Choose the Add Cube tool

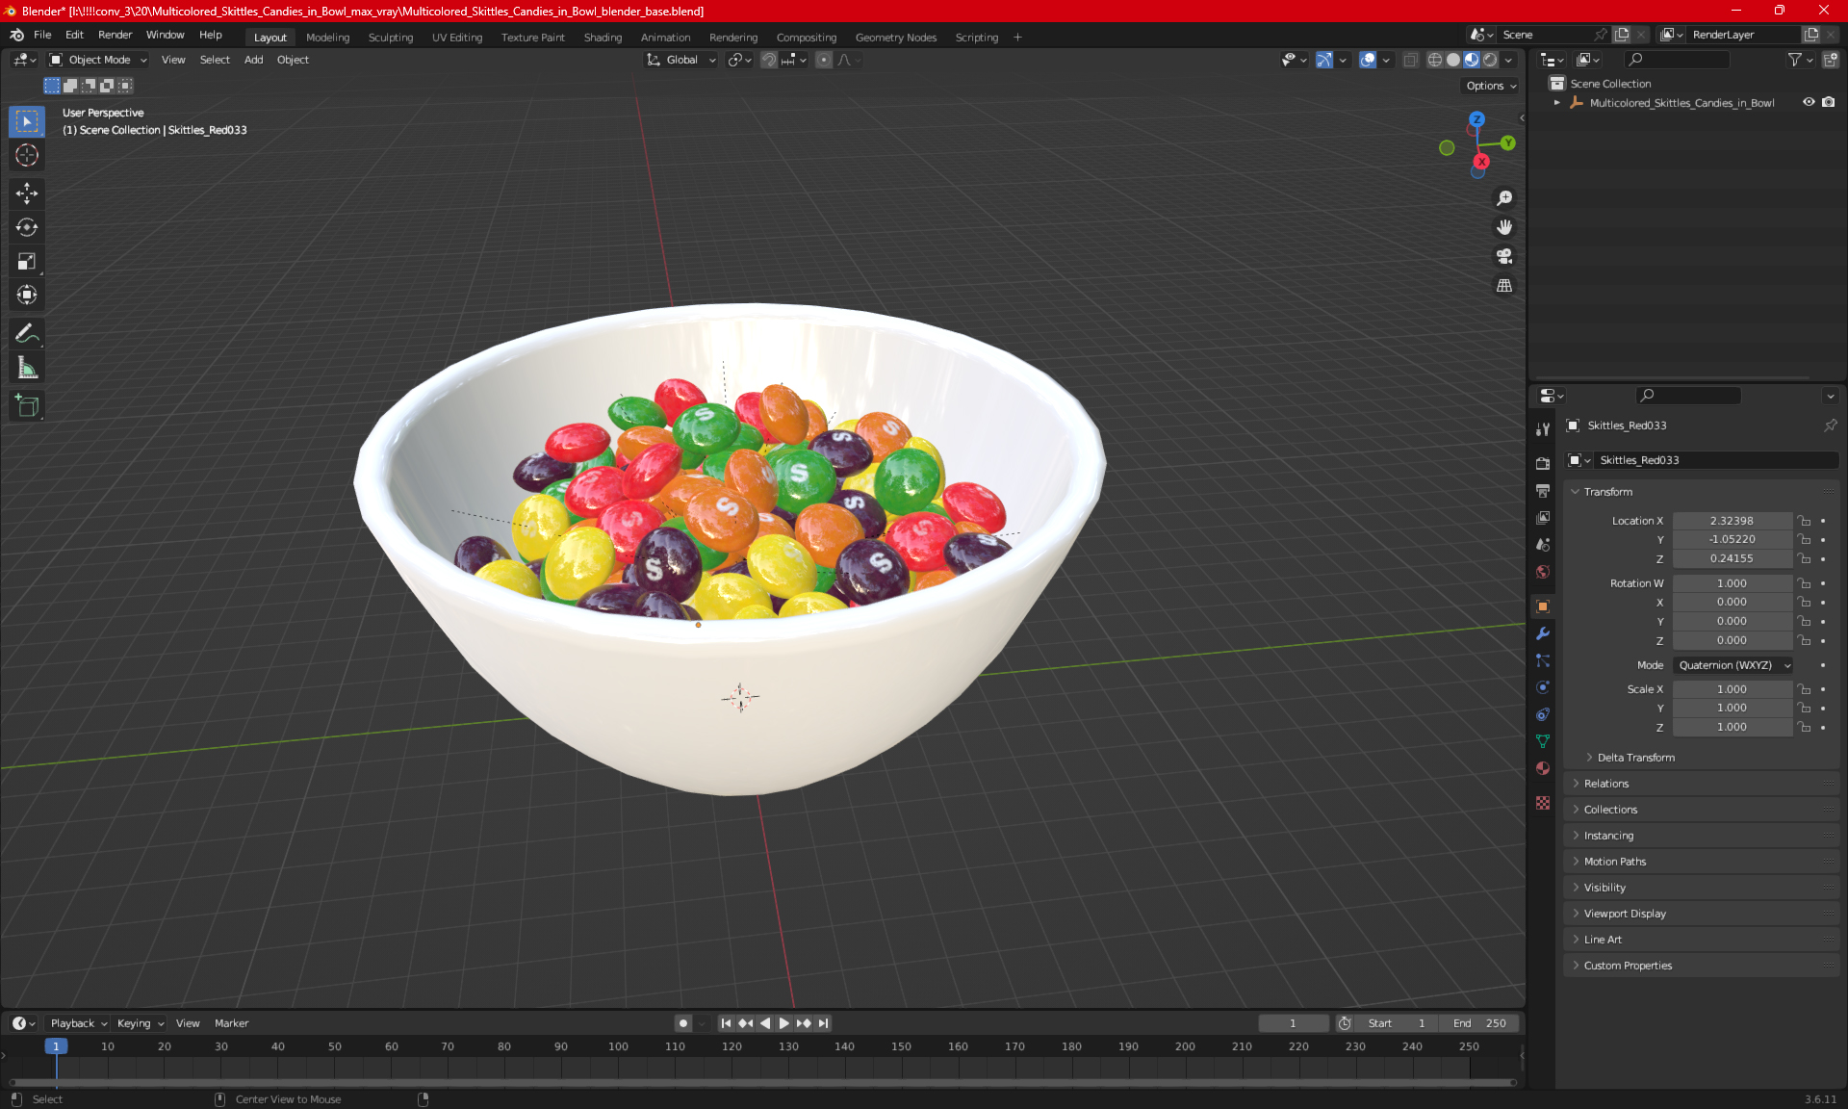point(27,406)
